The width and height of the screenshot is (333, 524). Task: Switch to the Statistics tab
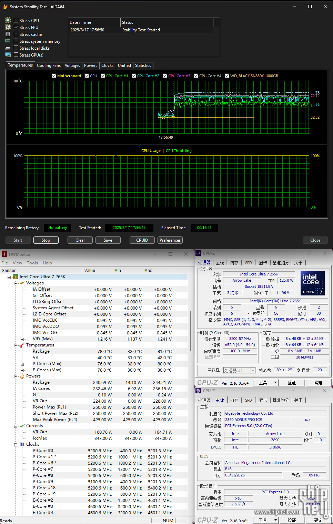tap(143, 65)
